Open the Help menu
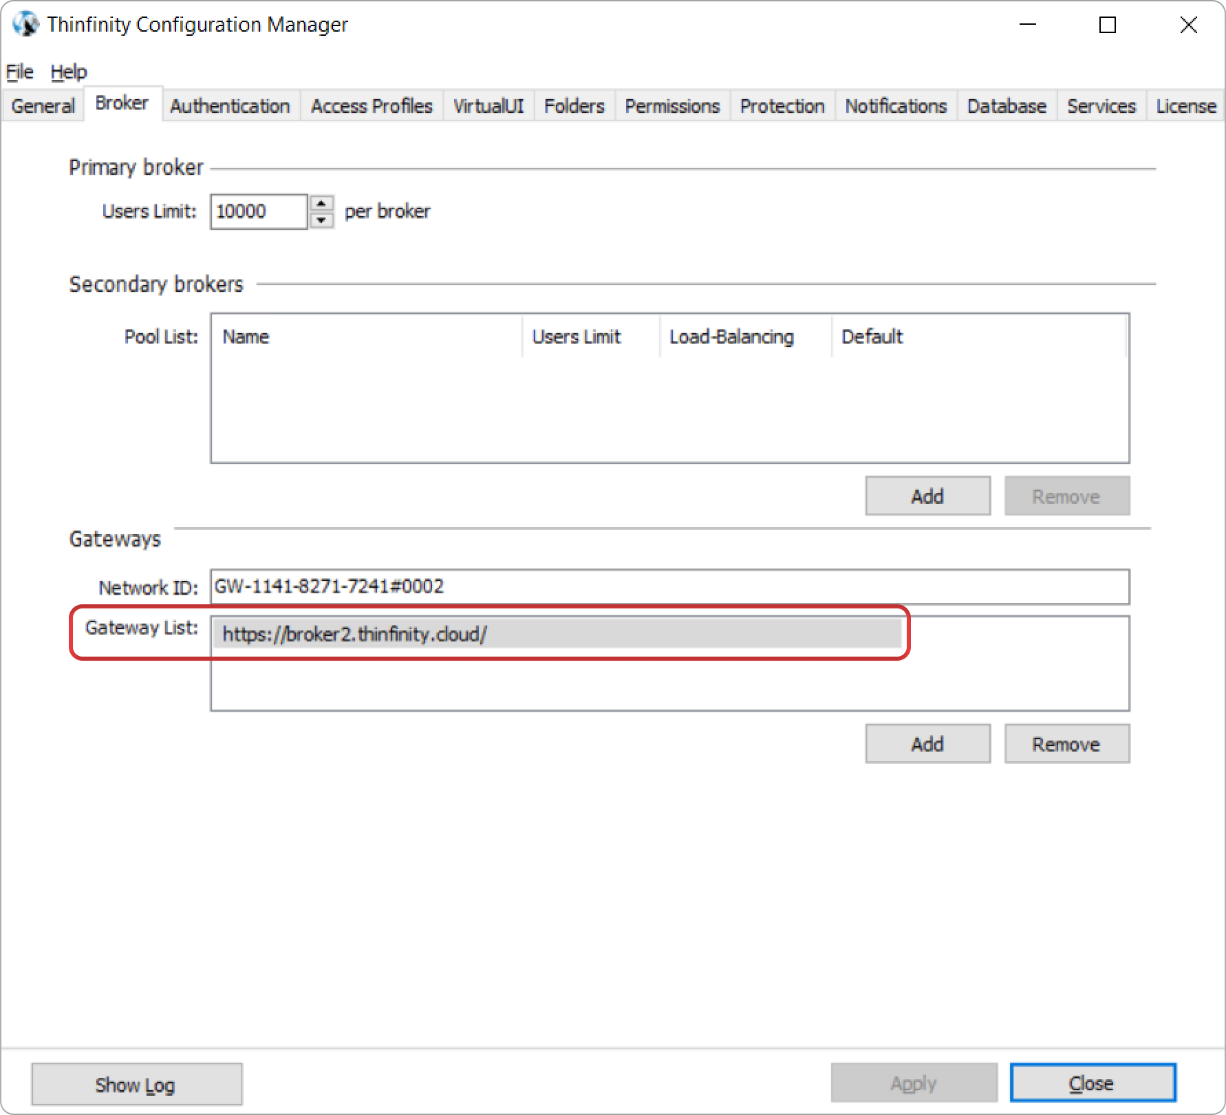The width and height of the screenshot is (1226, 1115). pos(69,72)
